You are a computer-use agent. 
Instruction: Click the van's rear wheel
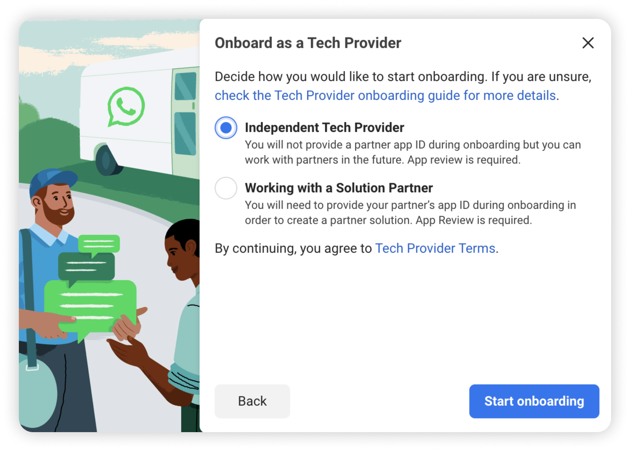(x=107, y=160)
